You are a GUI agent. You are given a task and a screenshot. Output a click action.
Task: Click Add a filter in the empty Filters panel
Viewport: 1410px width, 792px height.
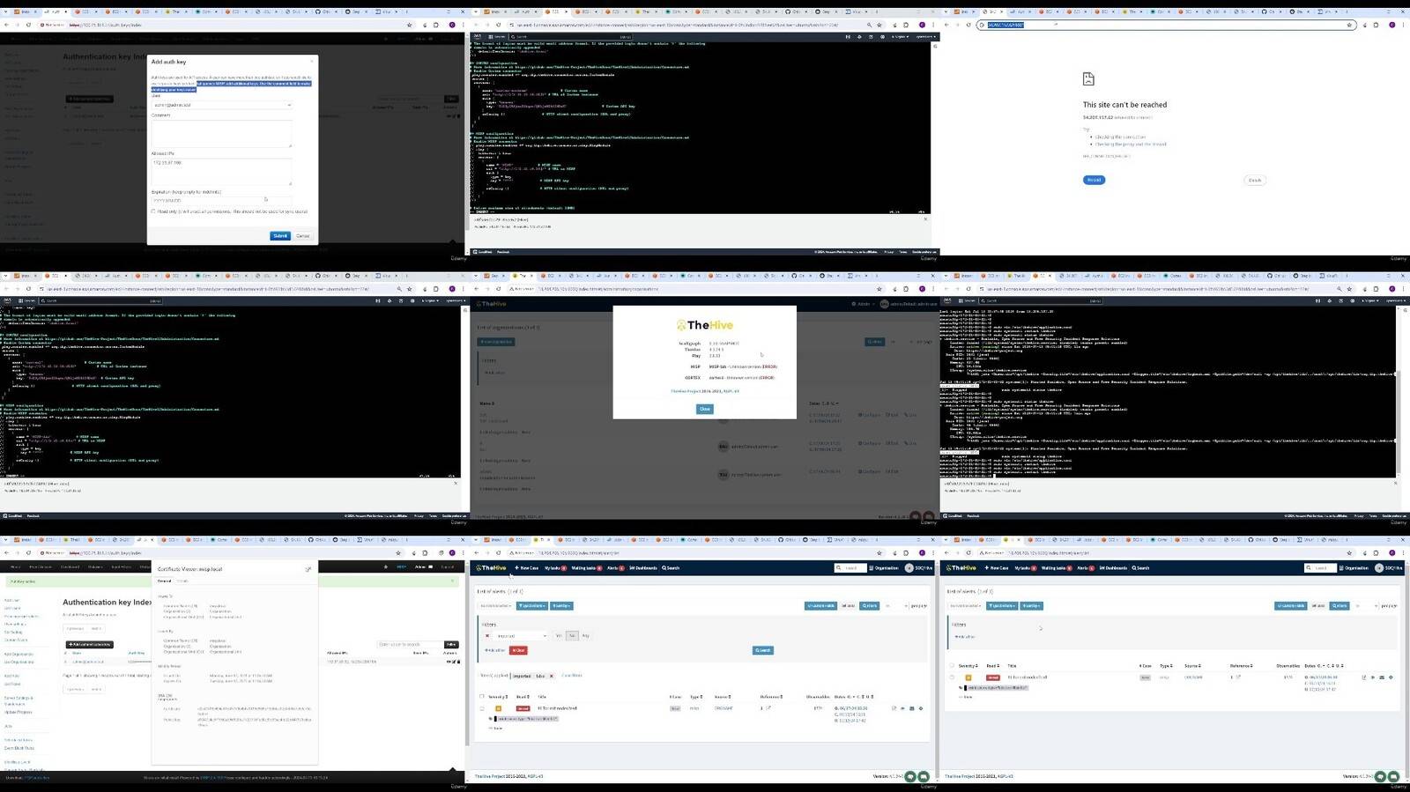pyautogui.click(x=966, y=636)
